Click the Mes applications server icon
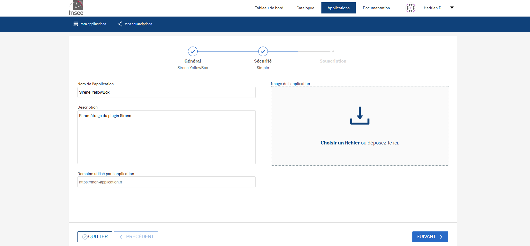 click(x=76, y=24)
